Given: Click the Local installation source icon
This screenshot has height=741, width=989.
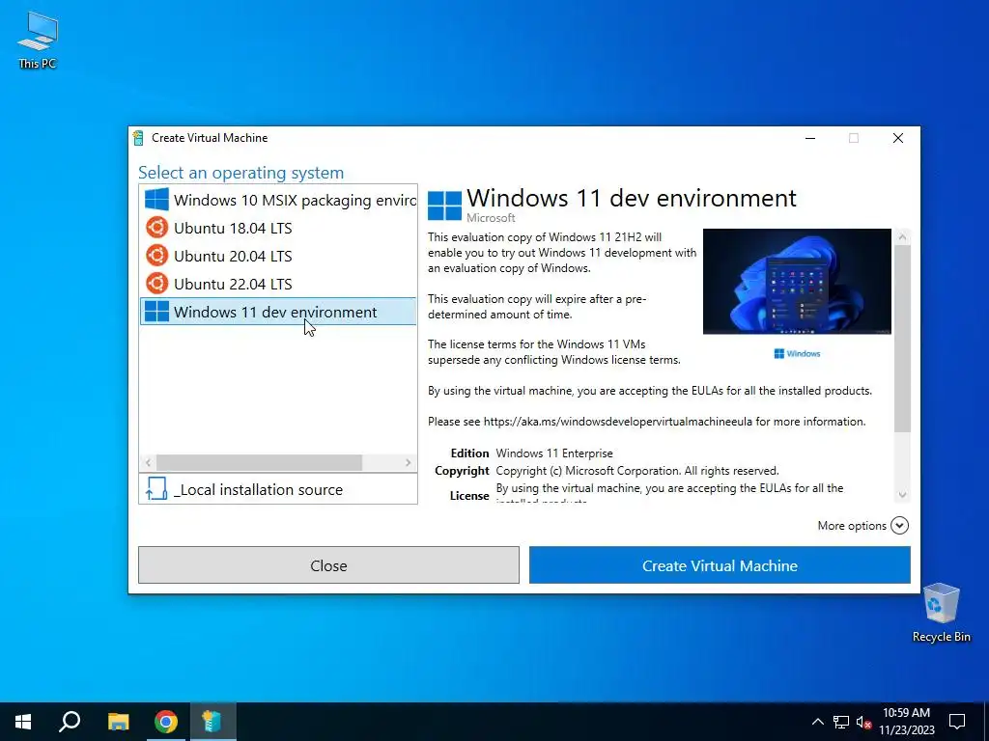Looking at the screenshot, I should [156, 488].
